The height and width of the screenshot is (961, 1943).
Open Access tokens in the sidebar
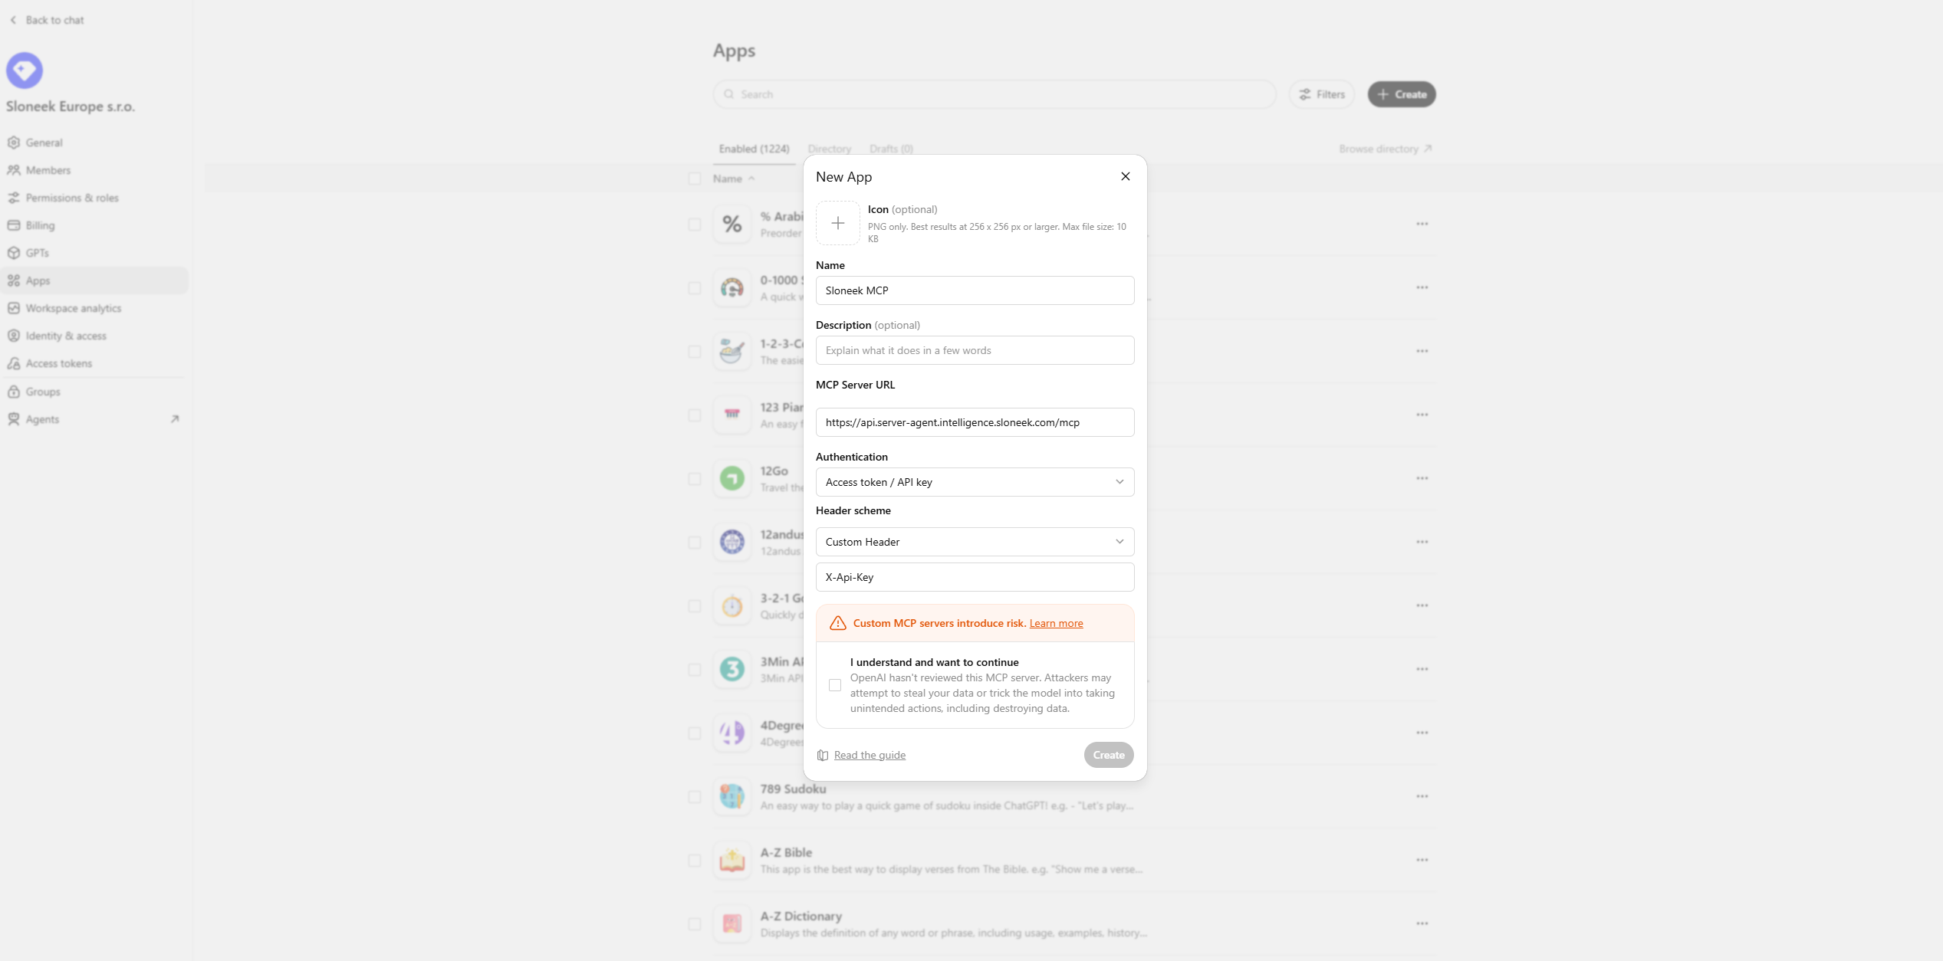pos(94,363)
